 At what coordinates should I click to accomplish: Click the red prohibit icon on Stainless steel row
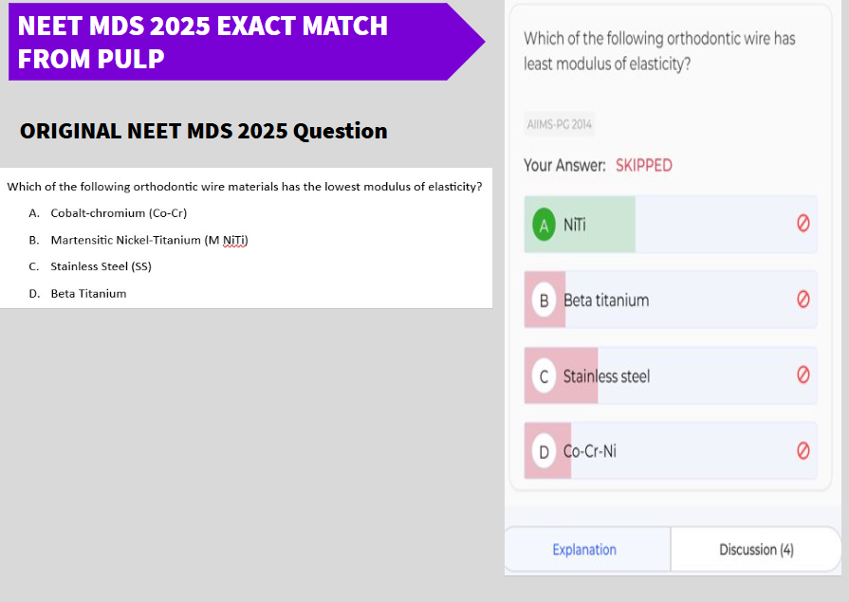pyautogui.click(x=803, y=374)
